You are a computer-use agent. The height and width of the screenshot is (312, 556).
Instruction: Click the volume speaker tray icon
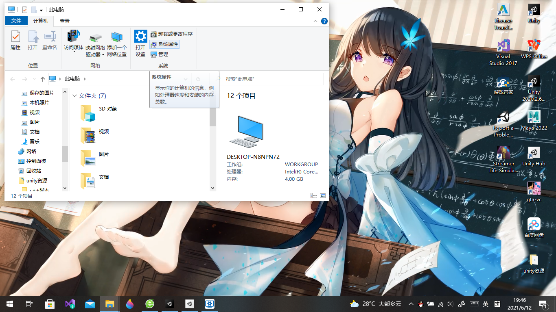[x=450, y=304]
